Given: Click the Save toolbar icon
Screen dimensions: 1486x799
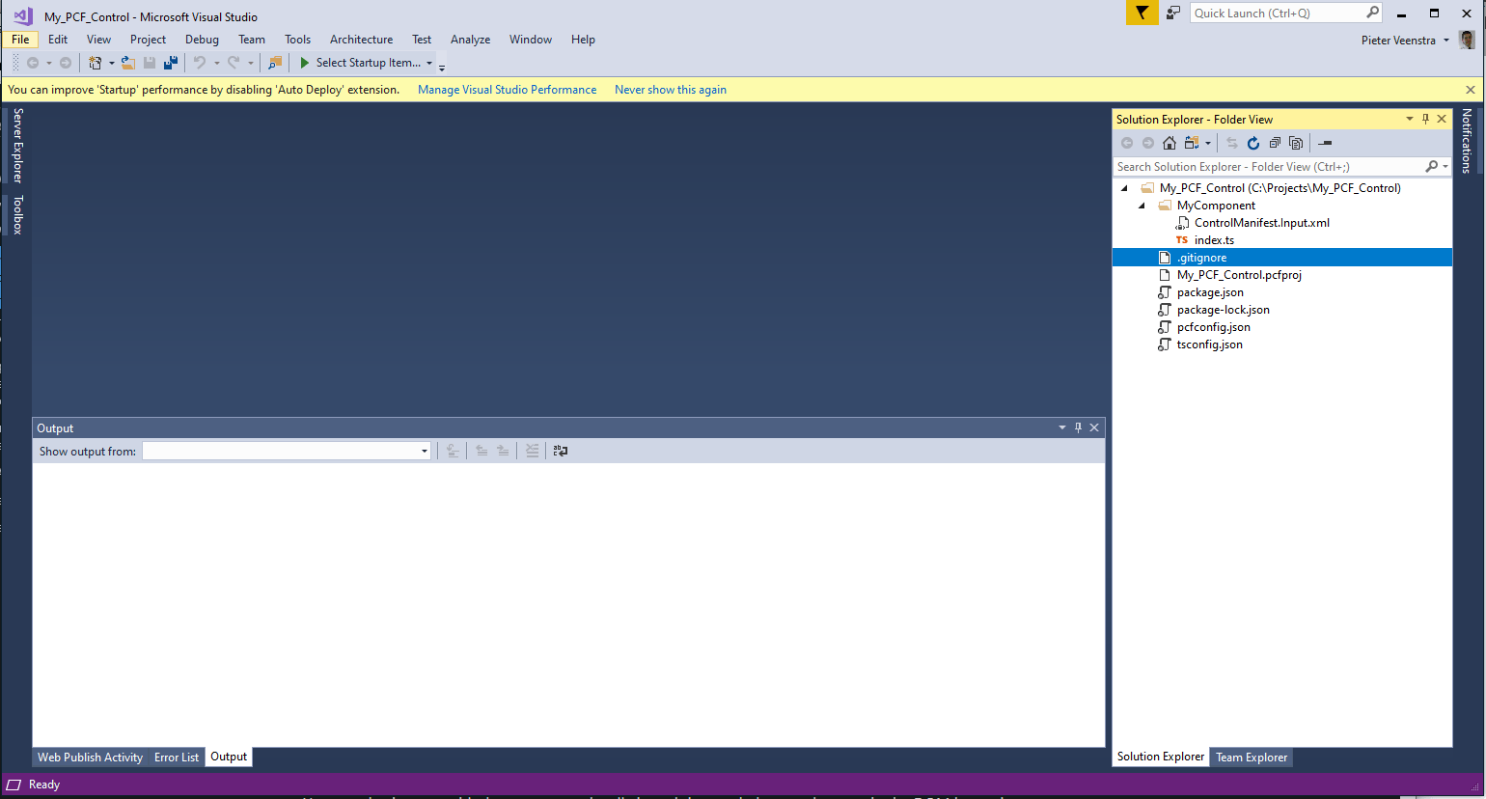Looking at the screenshot, I should tap(150, 63).
